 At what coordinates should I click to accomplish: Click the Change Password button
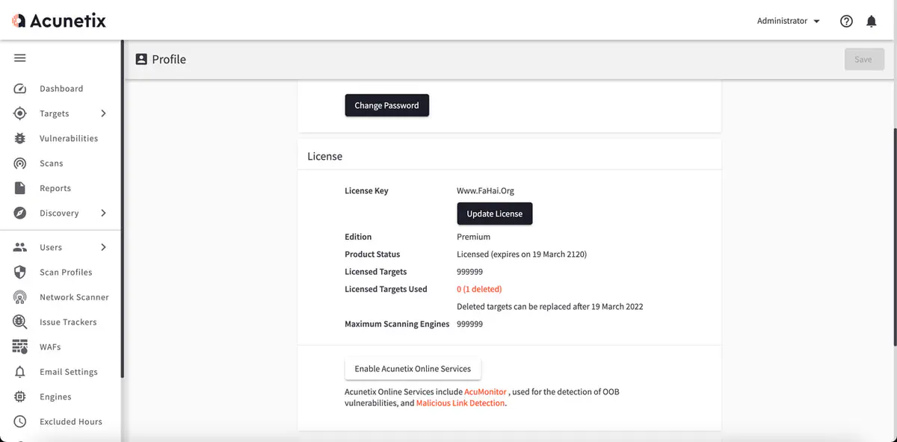pos(386,105)
